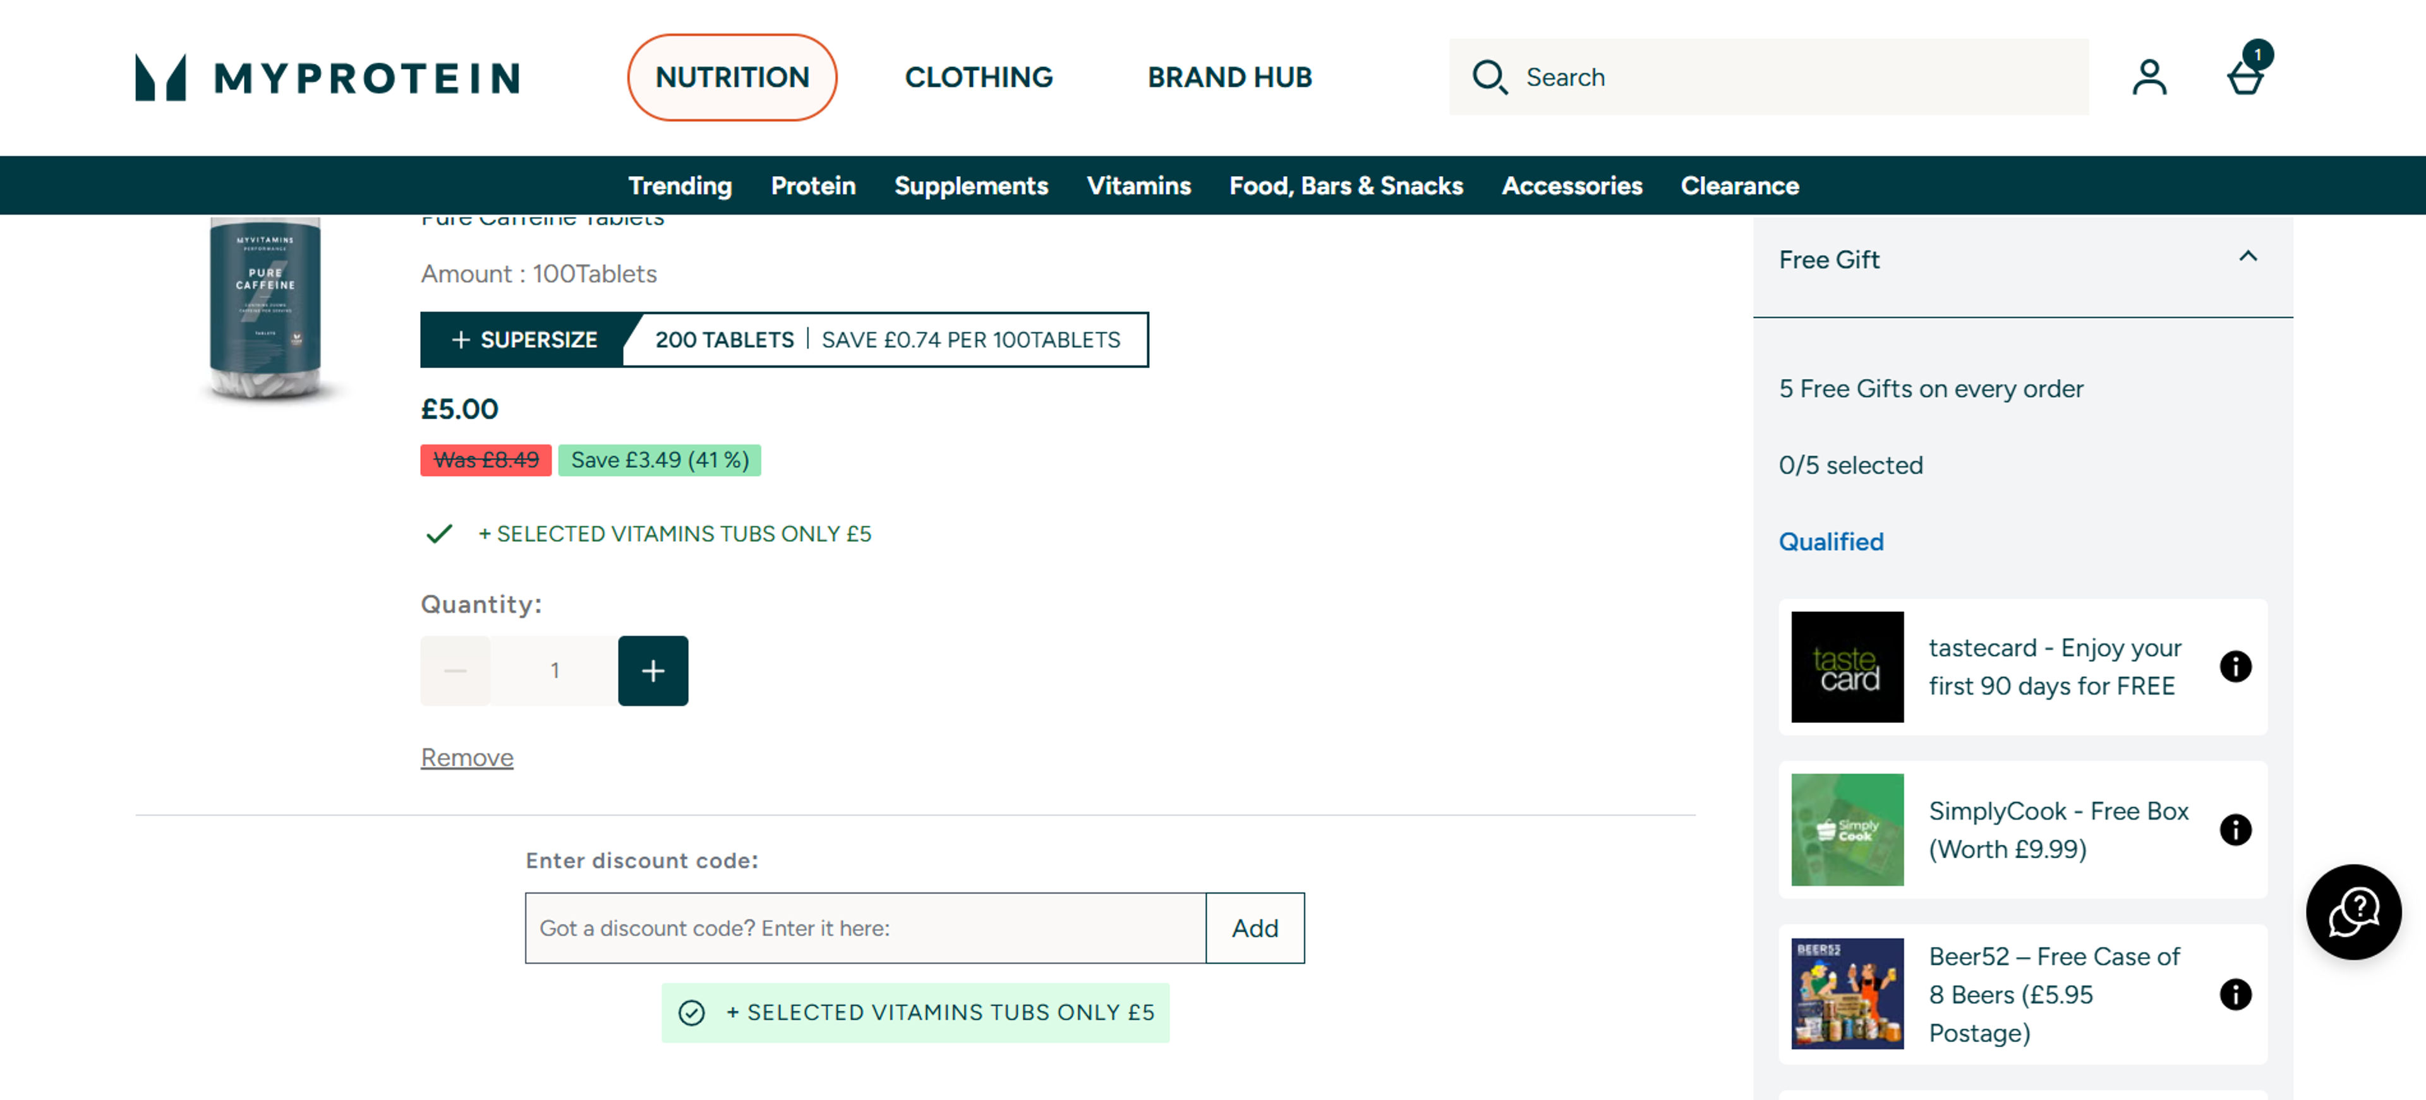Show info for SimplyCook Free Box
This screenshot has width=2426, height=1100.
[2235, 829]
